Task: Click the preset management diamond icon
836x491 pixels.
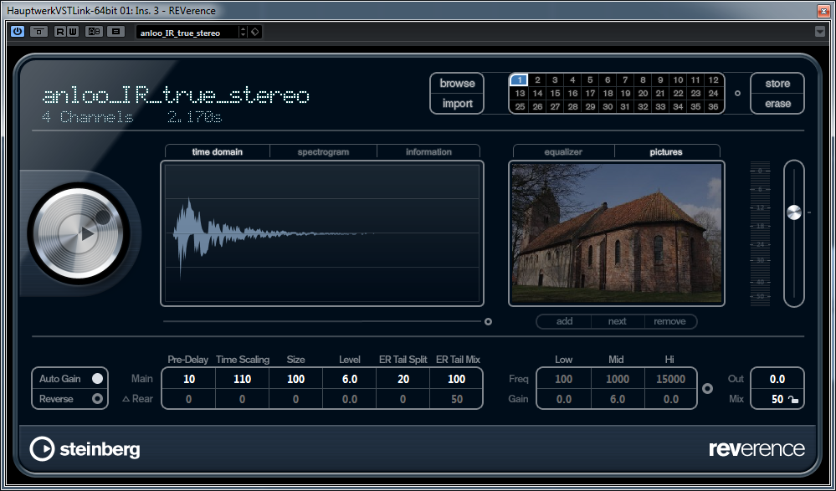Action: click(255, 32)
